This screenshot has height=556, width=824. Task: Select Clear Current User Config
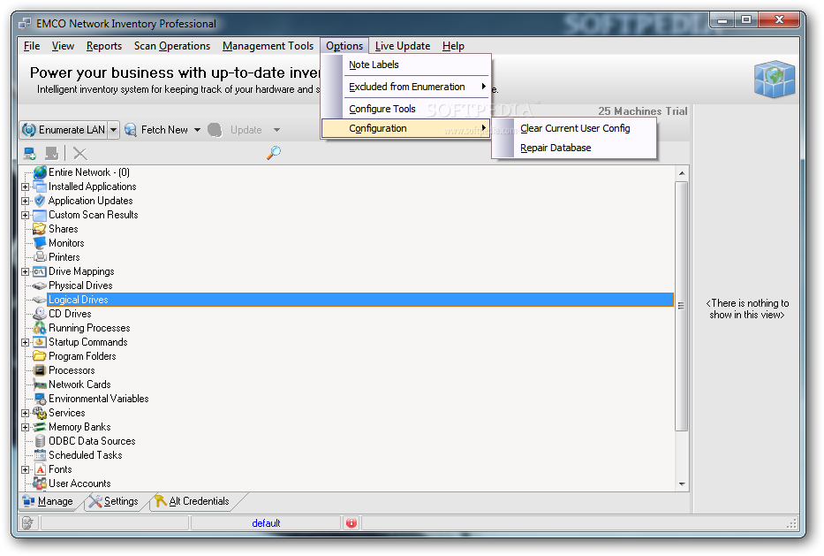click(574, 128)
